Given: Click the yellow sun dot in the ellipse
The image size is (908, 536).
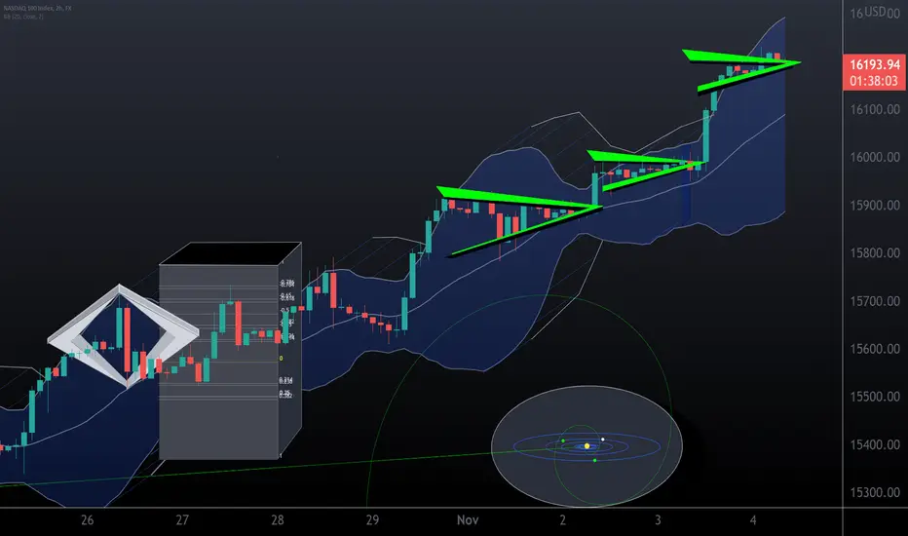Looking at the screenshot, I should [586, 446].
